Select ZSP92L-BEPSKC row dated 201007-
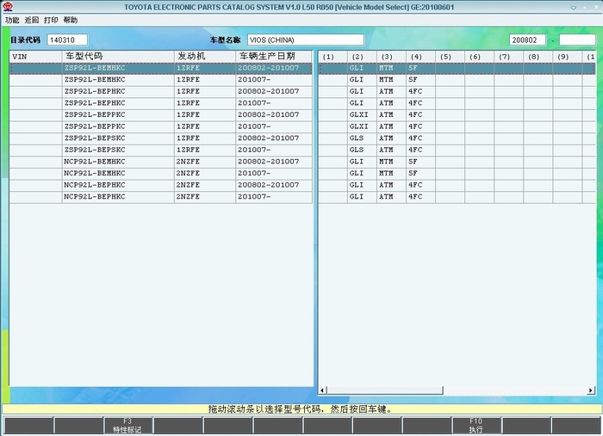Screen dimensions: 603x436 click(161, 150)
